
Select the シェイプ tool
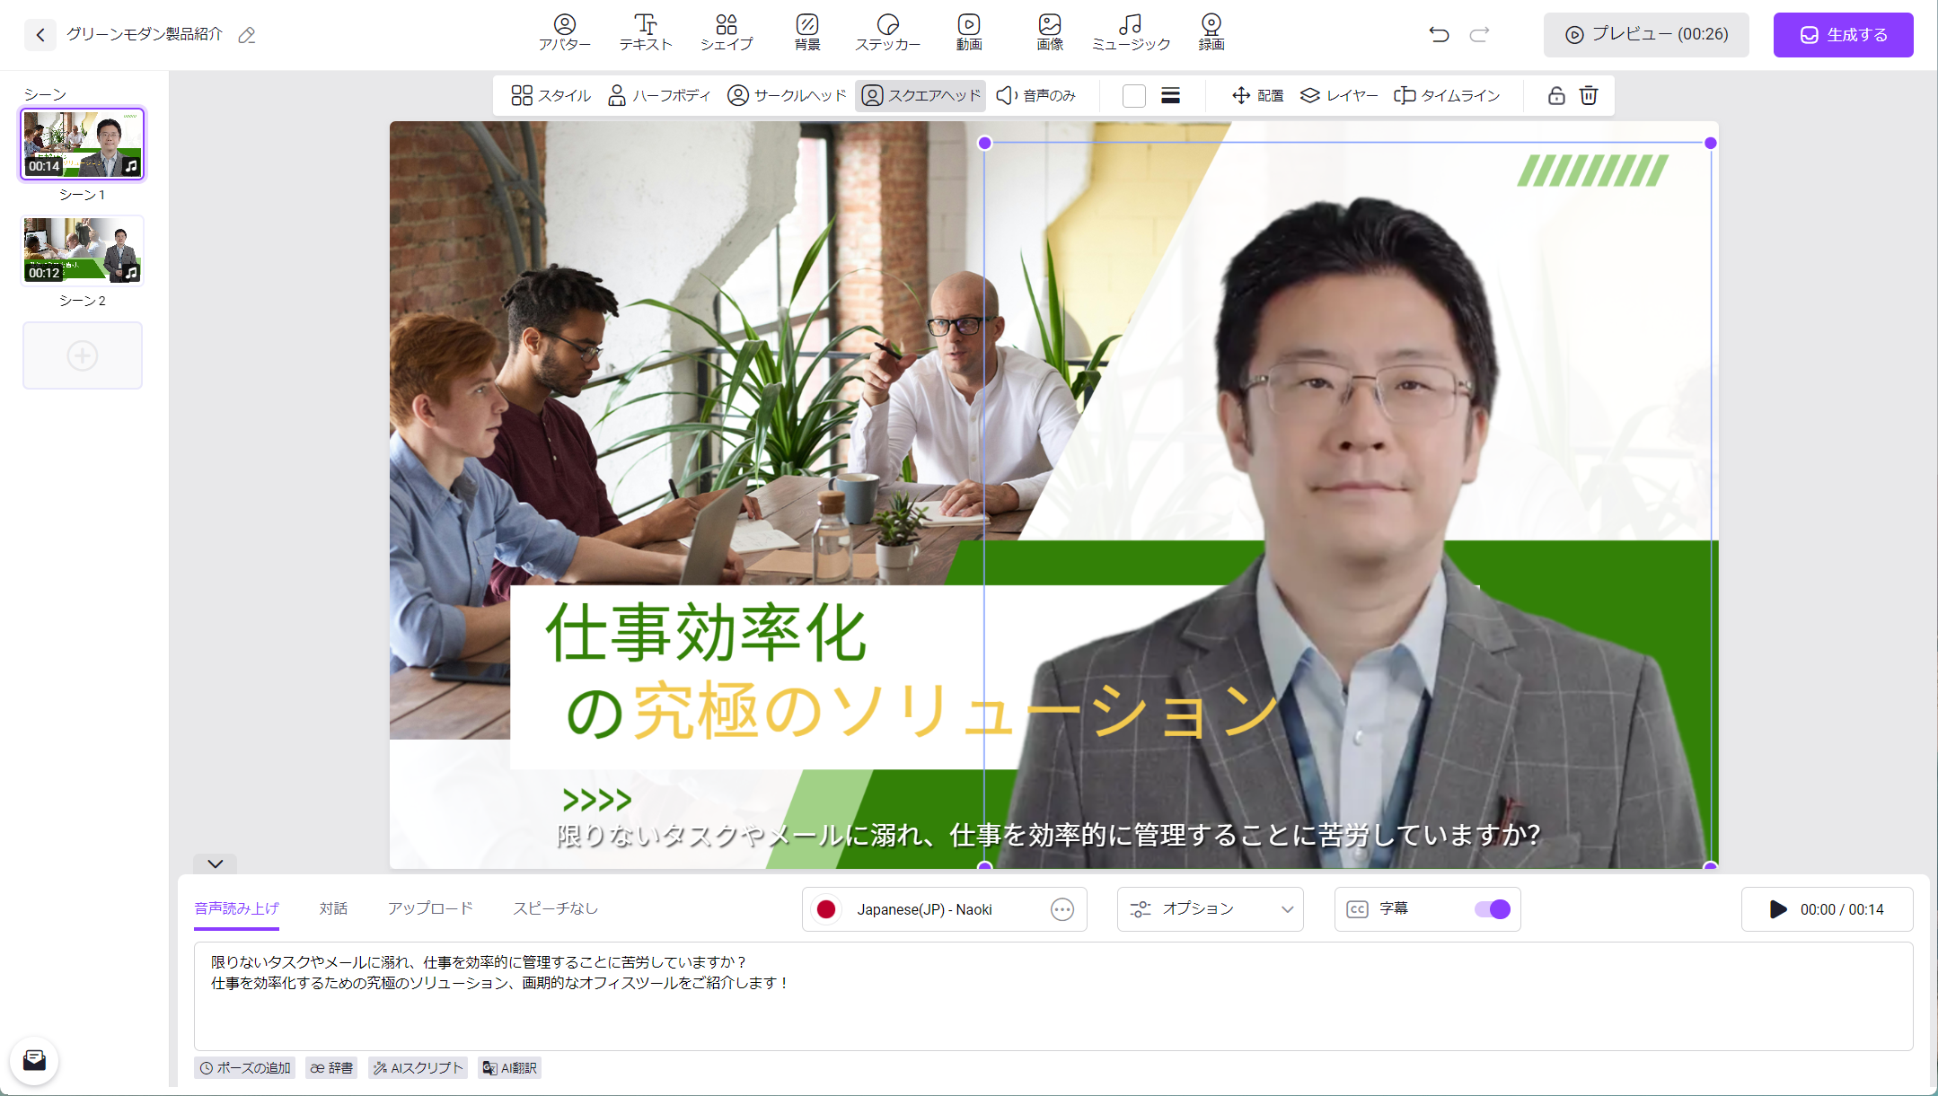[727, 32]
